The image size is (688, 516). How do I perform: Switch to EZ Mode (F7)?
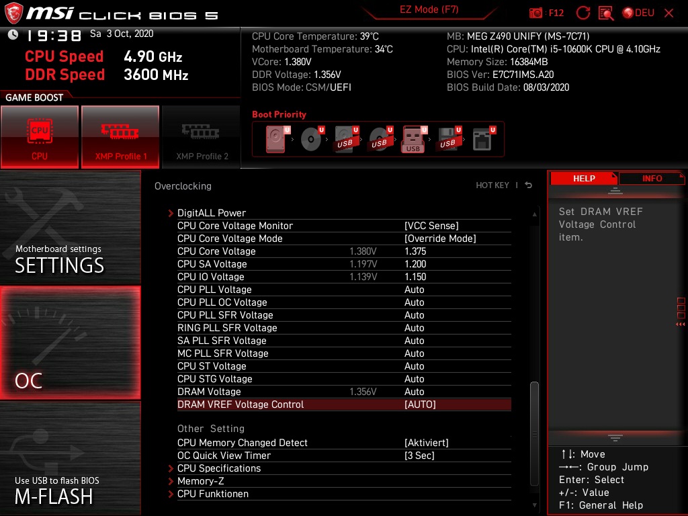429,9
